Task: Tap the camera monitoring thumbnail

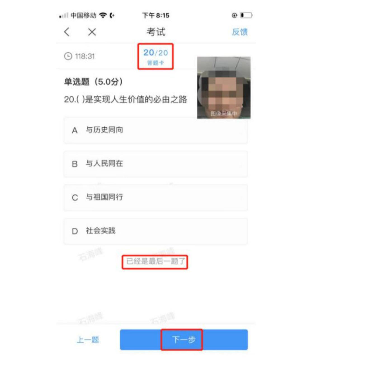Action: pyautogui.click(x=224, y=88)
